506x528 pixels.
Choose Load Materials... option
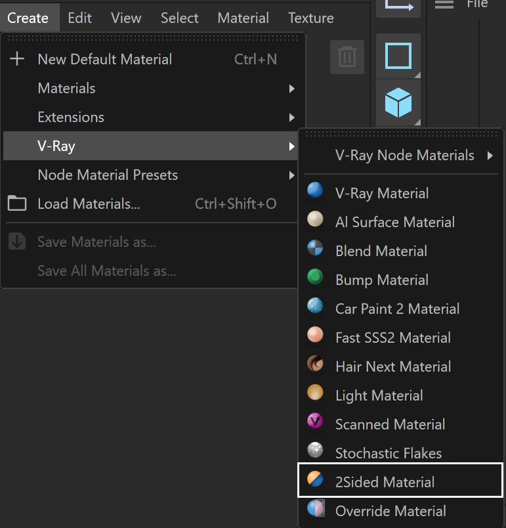tap(150, 204)
